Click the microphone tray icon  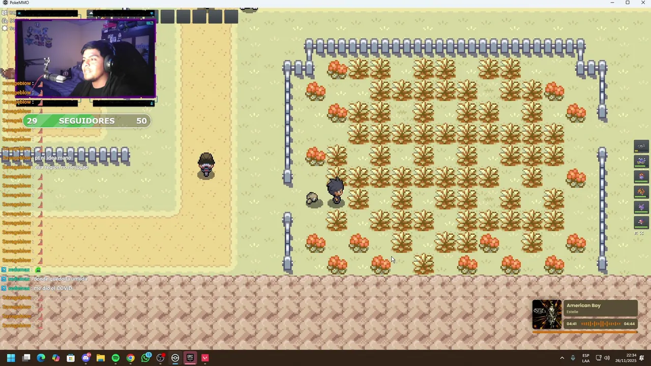[x=573, y=358]
